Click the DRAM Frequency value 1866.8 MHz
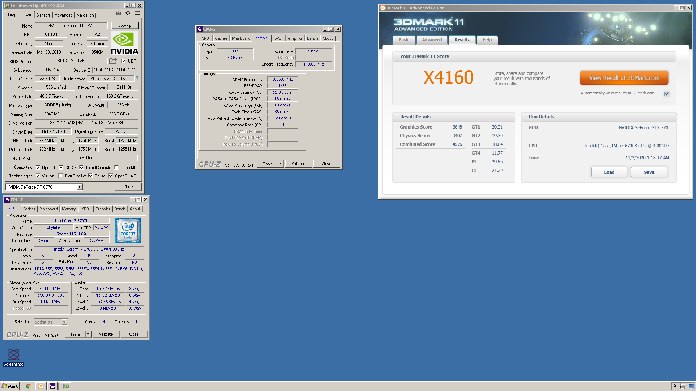The width and height of the screenshot is (696, 391). (282, 79)
